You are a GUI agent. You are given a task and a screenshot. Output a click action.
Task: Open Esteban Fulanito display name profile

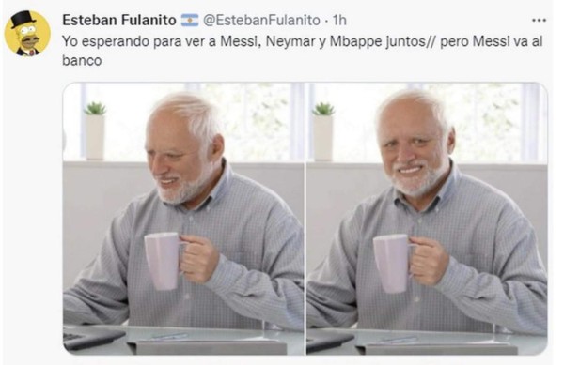[x=119, y=20]
